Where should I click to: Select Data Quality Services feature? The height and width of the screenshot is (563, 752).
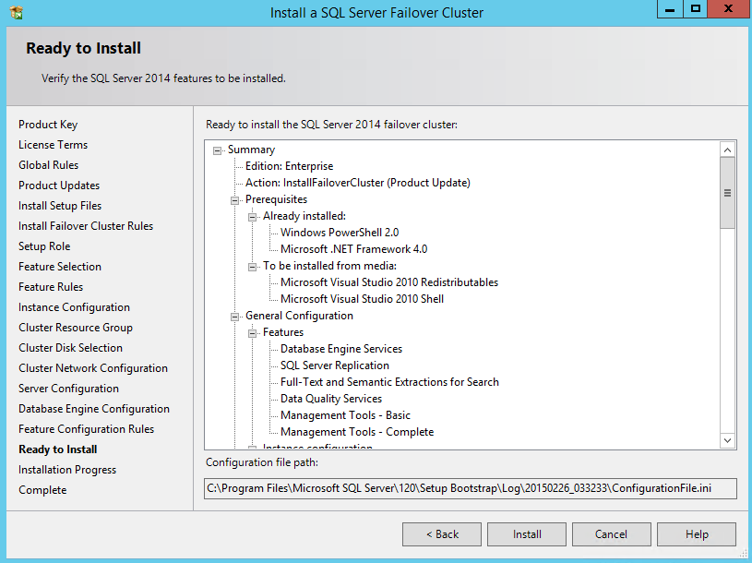331,399
